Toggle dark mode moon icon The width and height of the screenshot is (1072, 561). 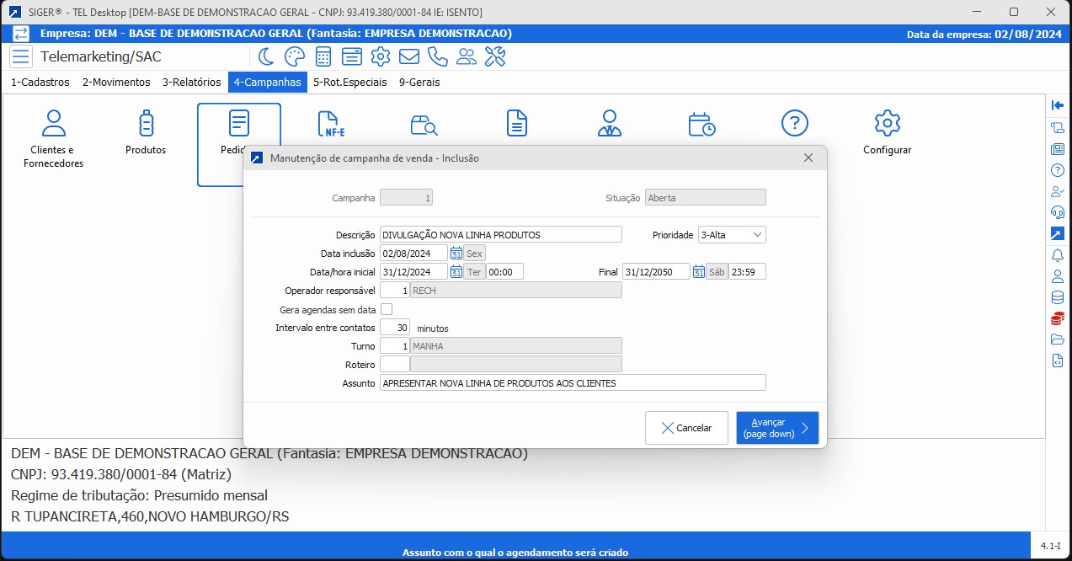[266, 56]
